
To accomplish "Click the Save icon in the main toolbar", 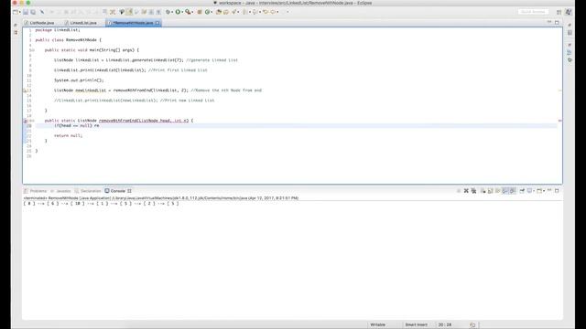I will (26, 12).
